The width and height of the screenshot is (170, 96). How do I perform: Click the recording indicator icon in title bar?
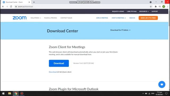pyautogui.click(x=151, y=2)
